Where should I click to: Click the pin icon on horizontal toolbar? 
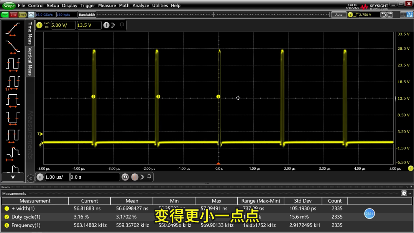[x=149, y=177]
